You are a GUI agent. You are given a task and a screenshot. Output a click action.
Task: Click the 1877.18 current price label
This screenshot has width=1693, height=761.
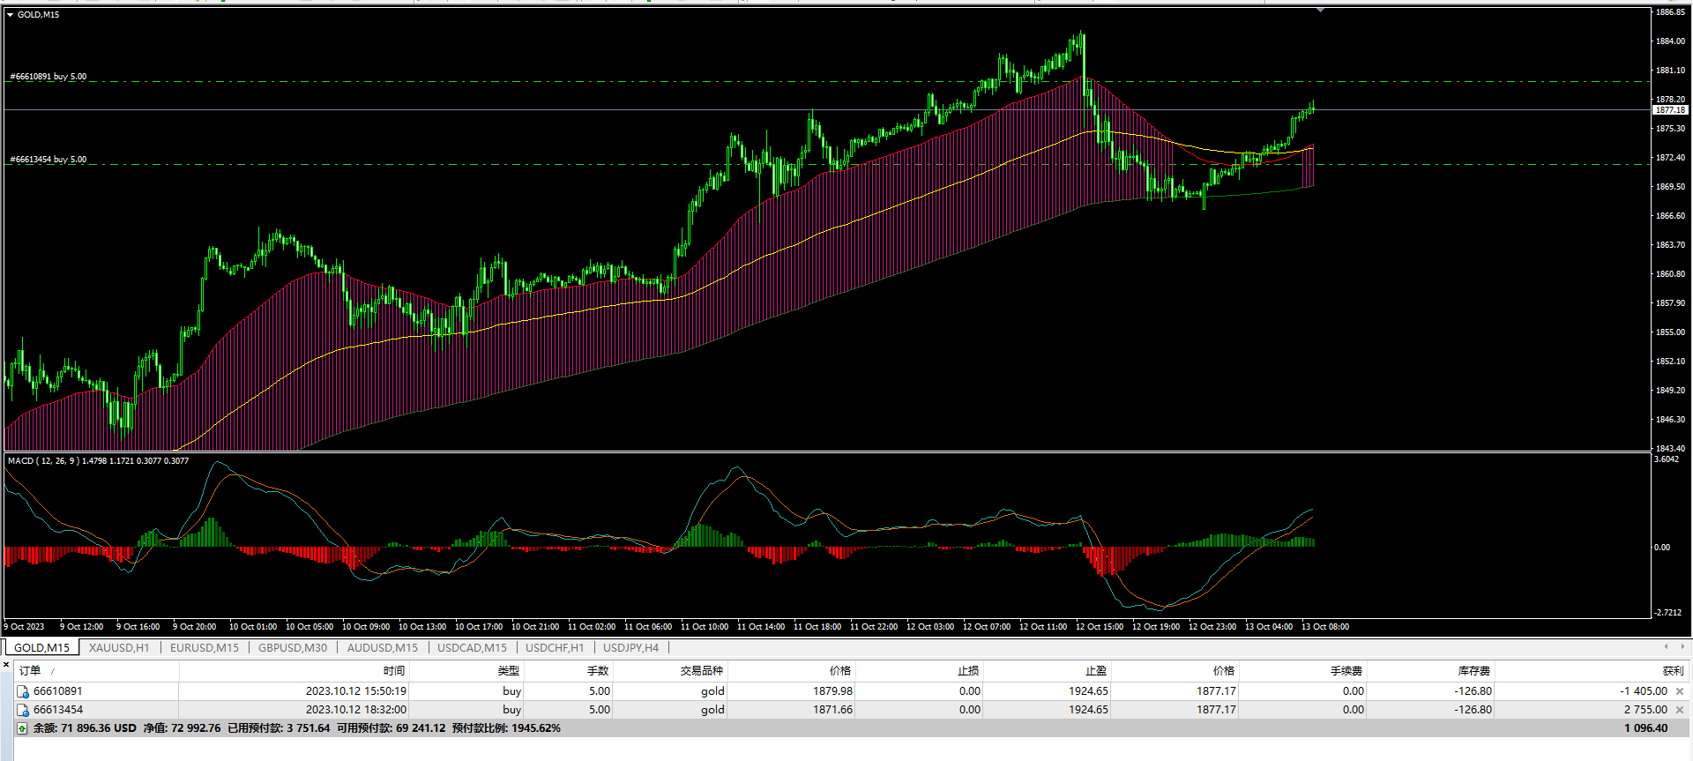click(x=1669, y=110)
